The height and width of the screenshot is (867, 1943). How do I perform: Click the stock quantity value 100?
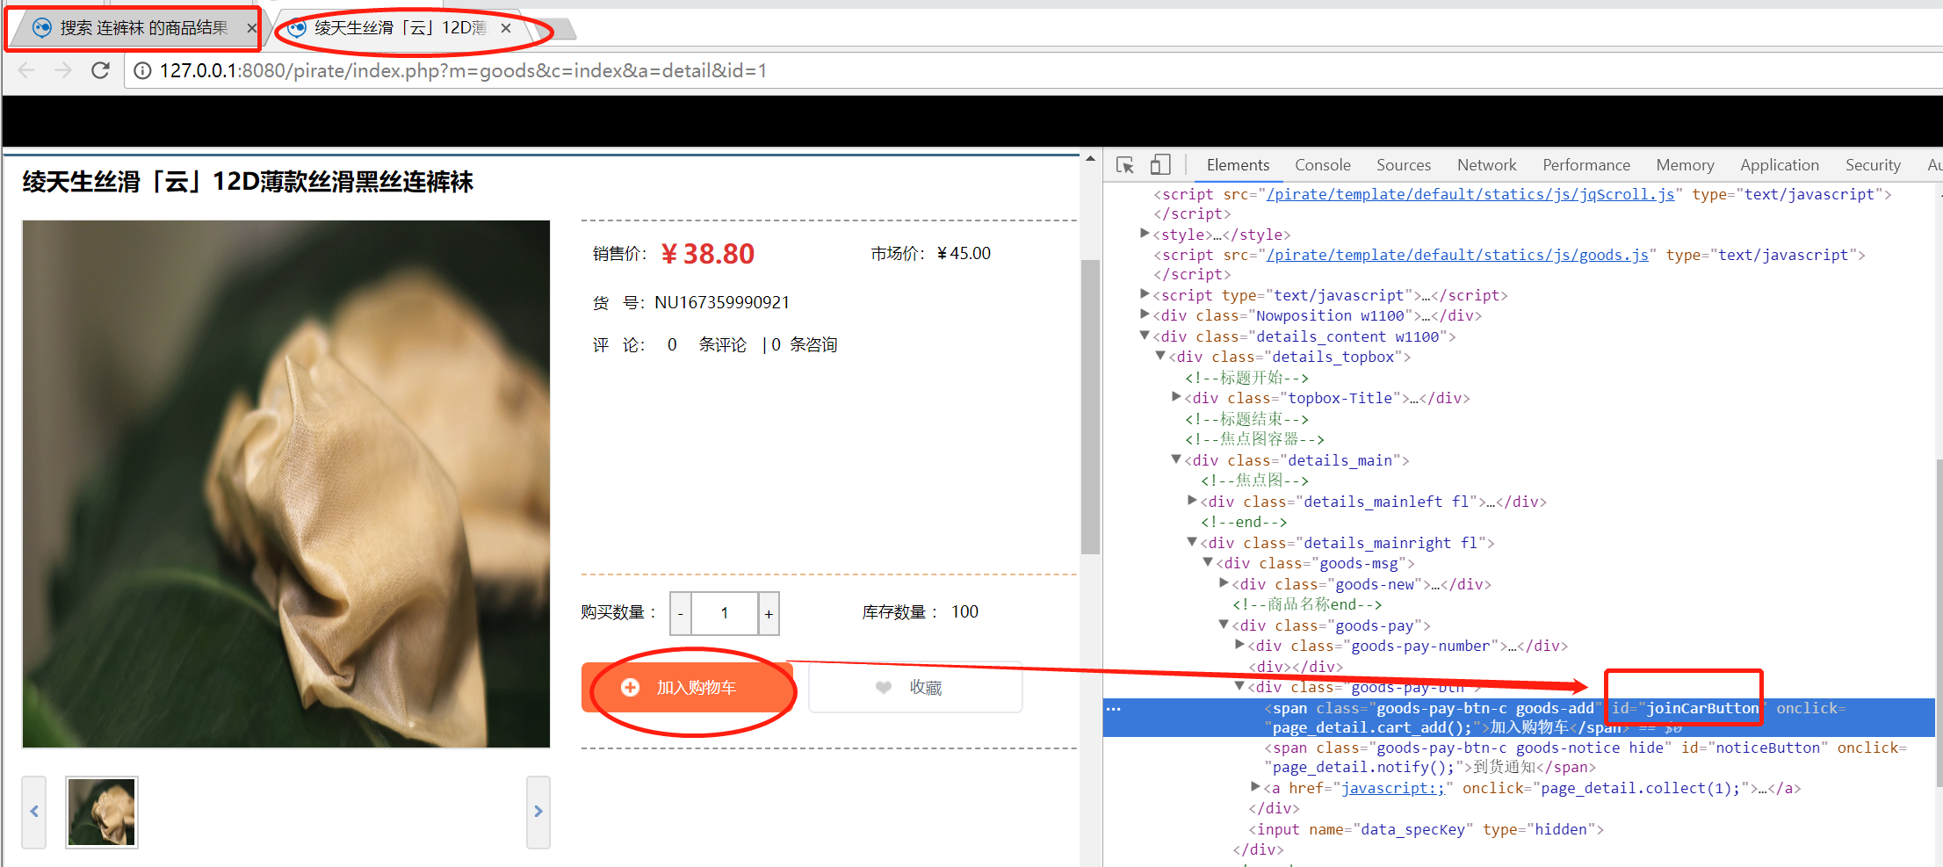(964, 611)
